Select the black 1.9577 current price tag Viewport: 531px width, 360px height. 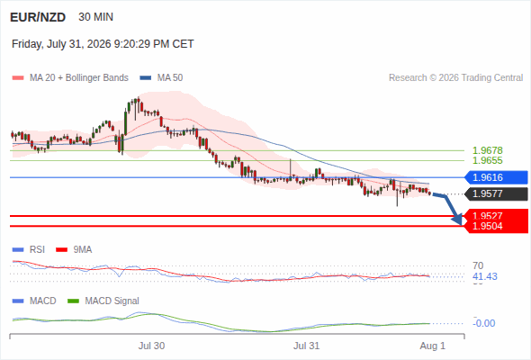coord(496,194)
